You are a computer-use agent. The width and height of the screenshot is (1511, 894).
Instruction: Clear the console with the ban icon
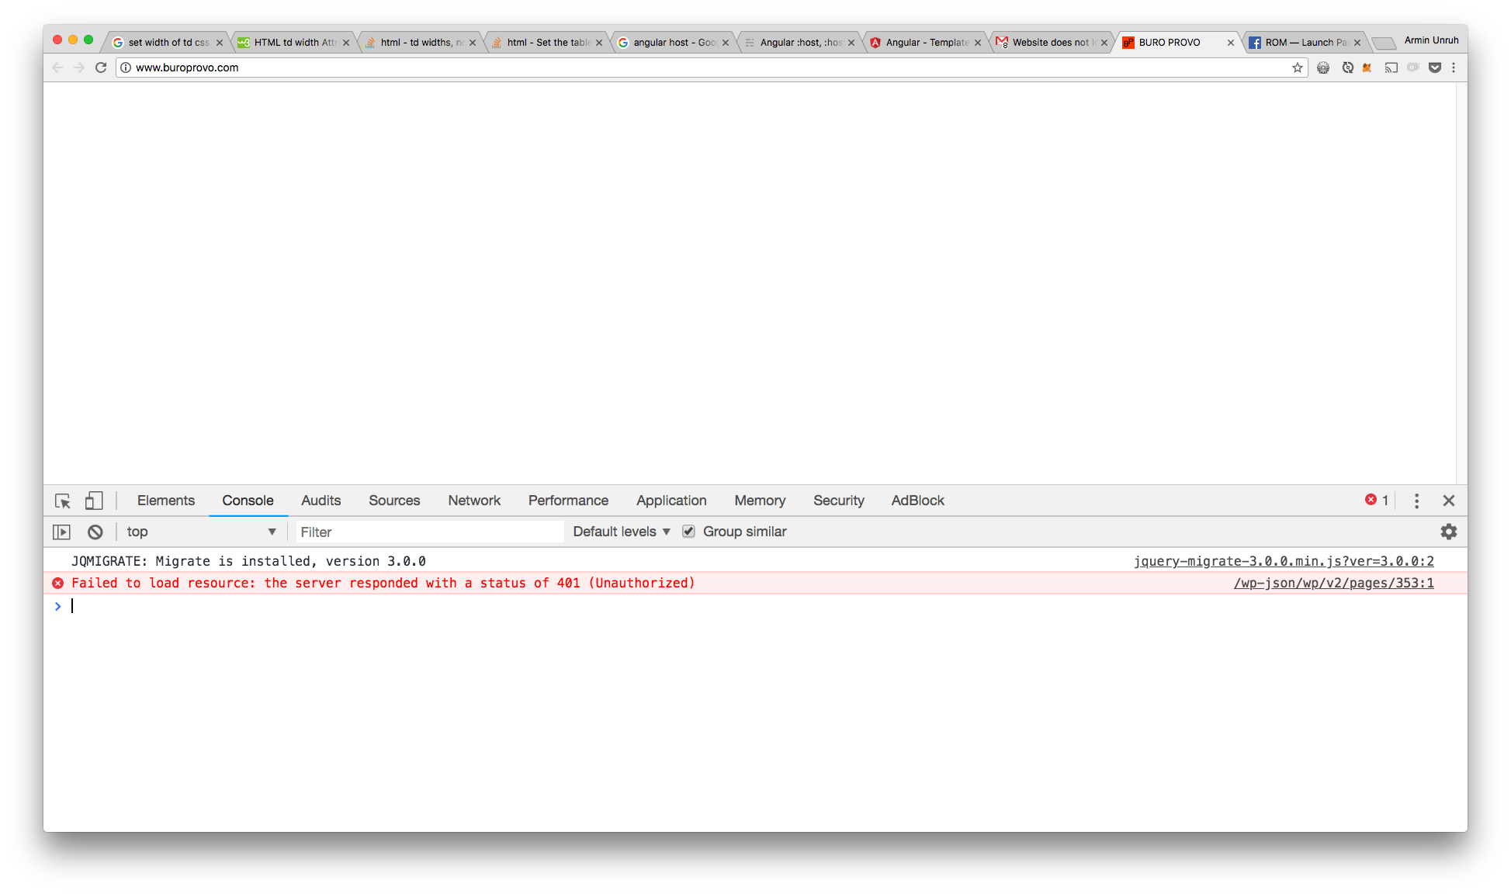coord(95,532)
